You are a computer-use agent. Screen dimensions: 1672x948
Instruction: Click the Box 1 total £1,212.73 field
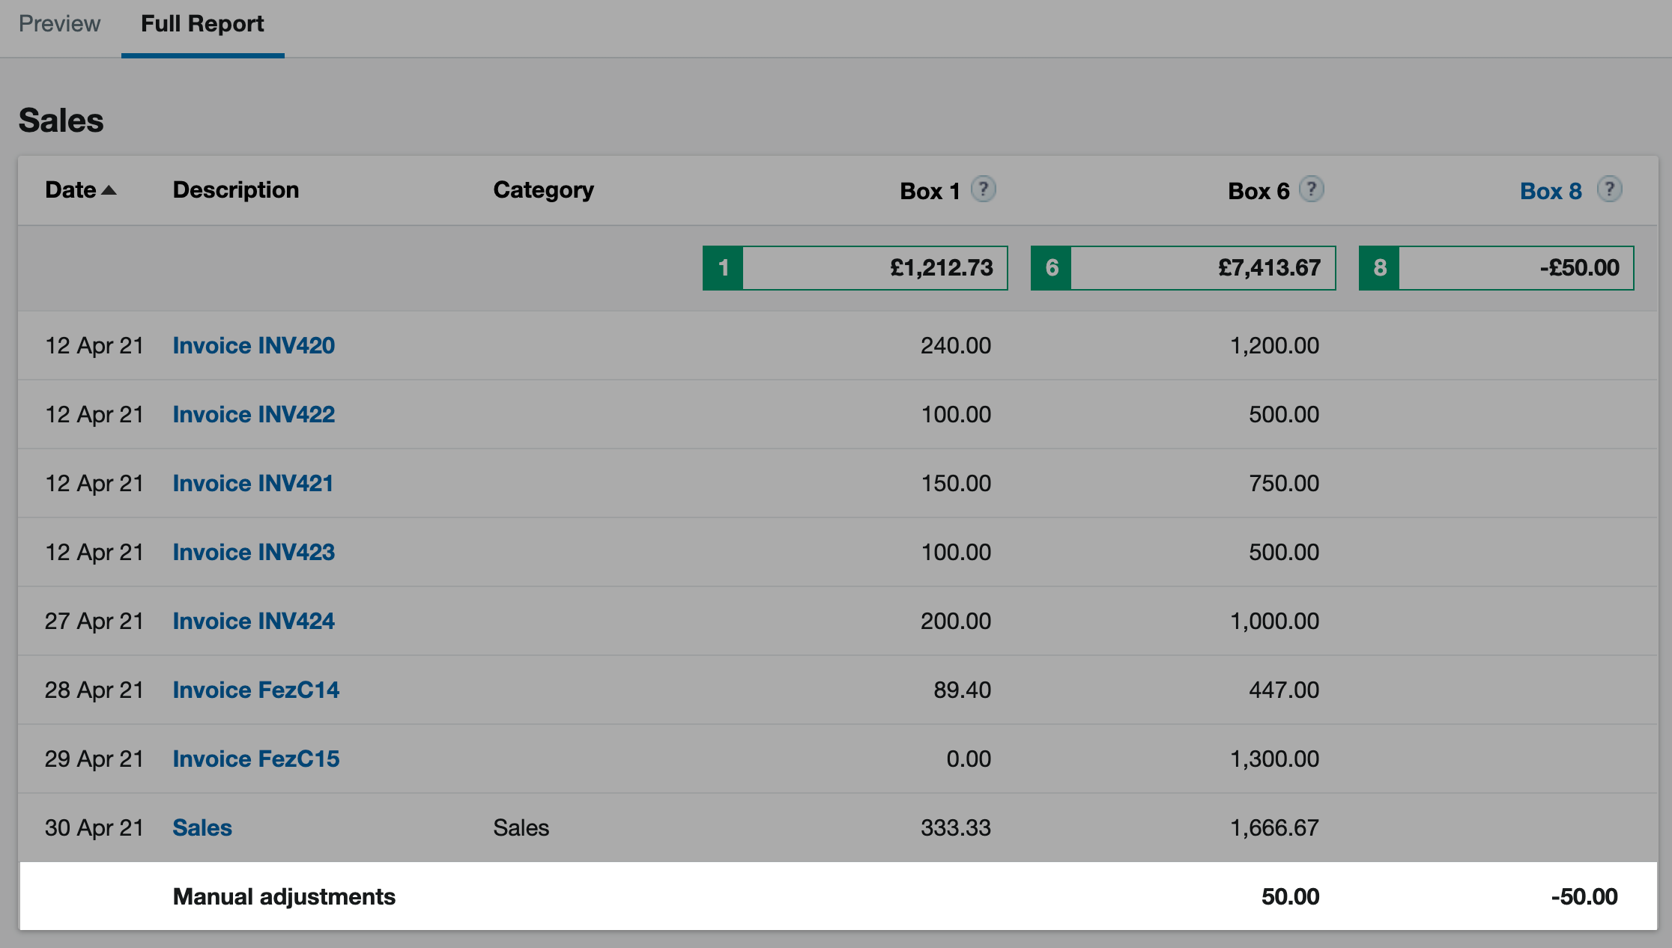coord(874,268)
